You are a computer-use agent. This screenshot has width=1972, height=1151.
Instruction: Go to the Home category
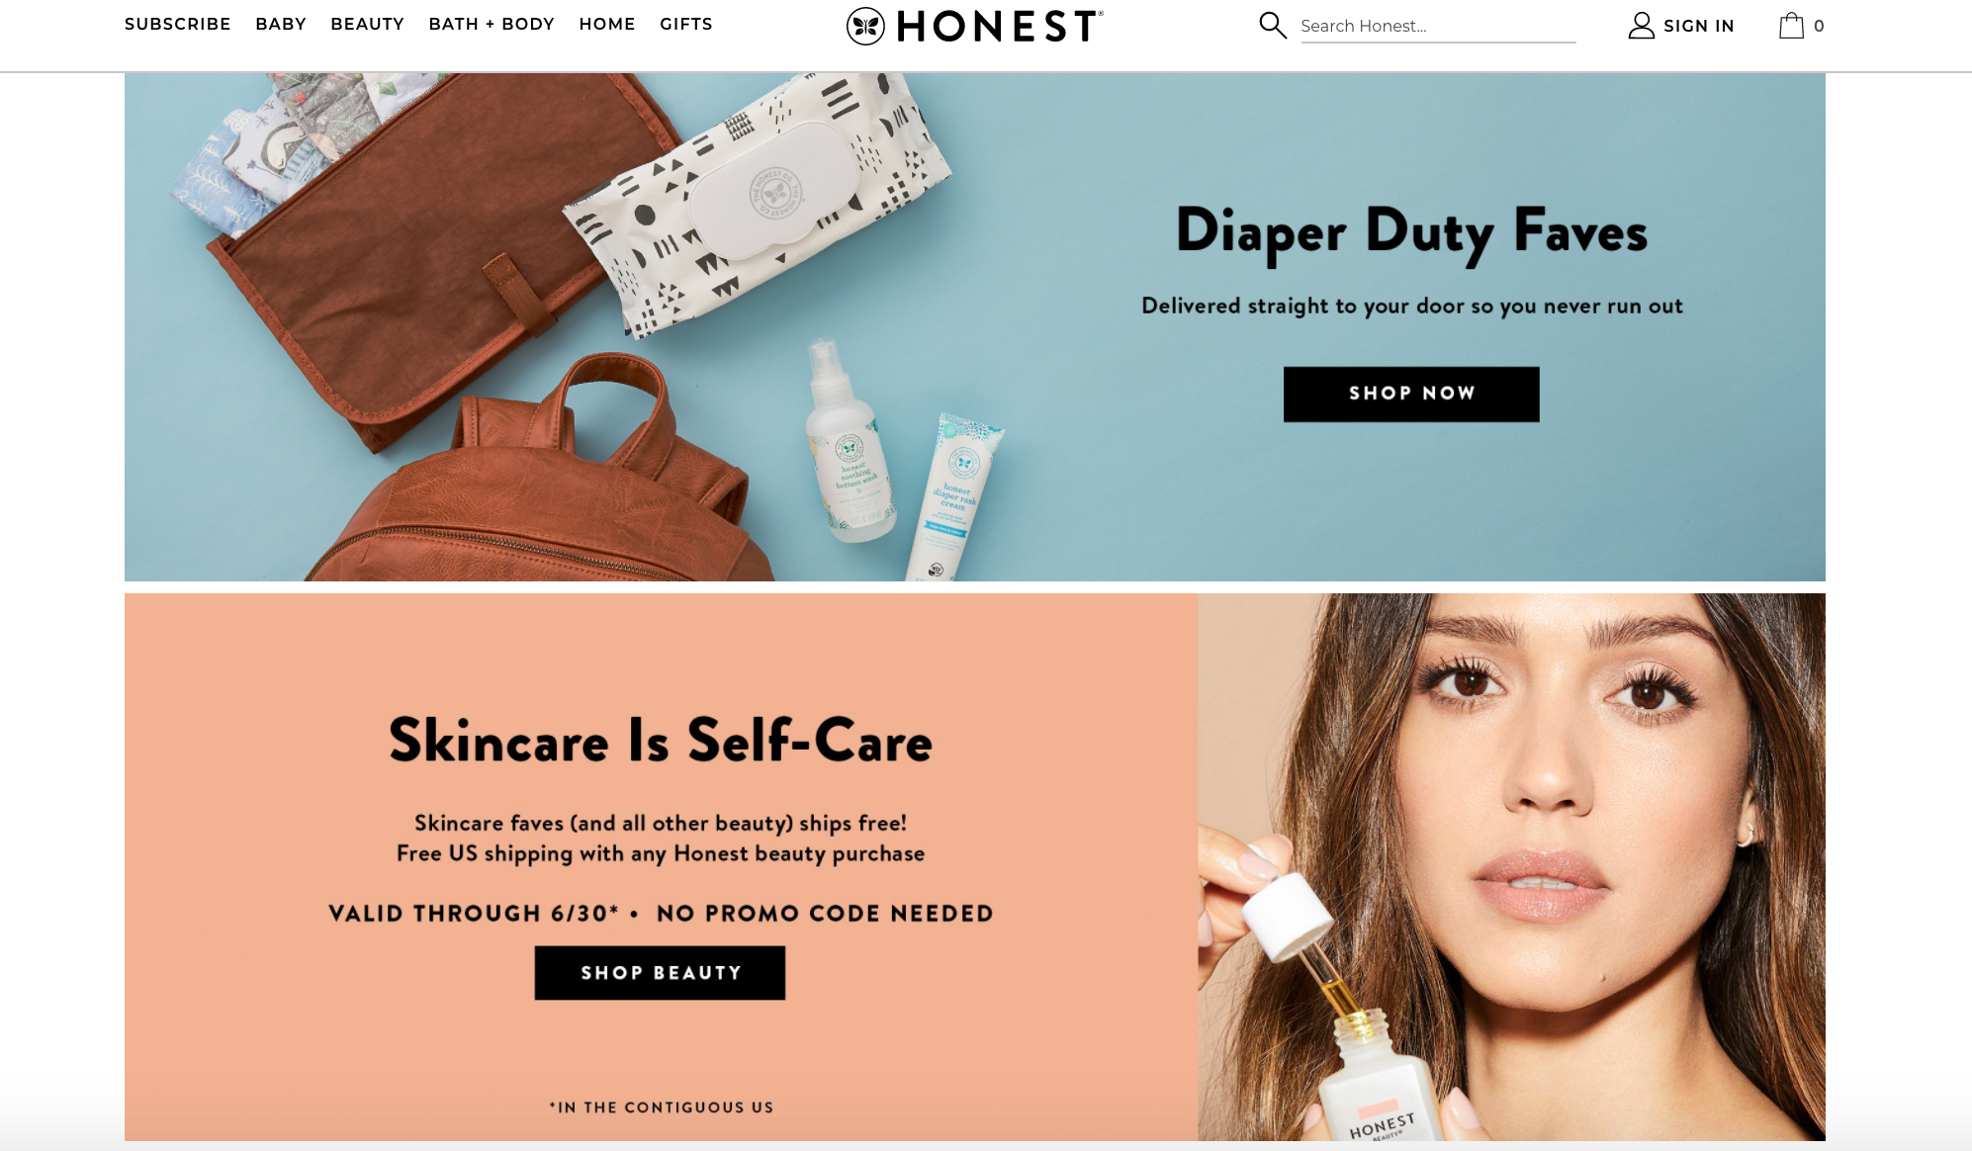pyautogui.click(x=607, y=25)
